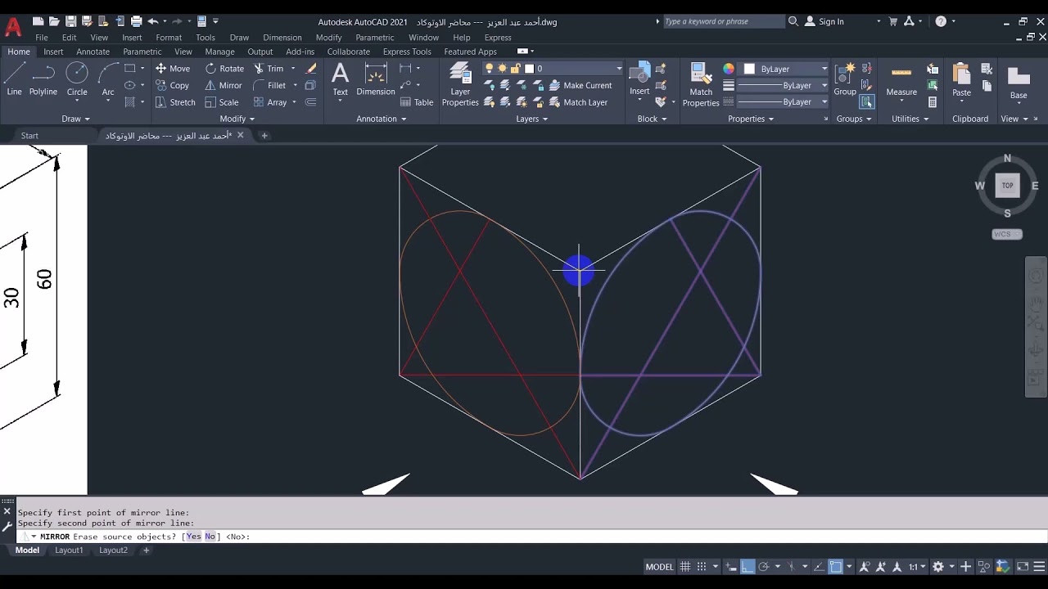The height and width of the screenshot is (589, 1048).
Task: Click the TOP face of ViewCube
Action: tap(1007, 186)
